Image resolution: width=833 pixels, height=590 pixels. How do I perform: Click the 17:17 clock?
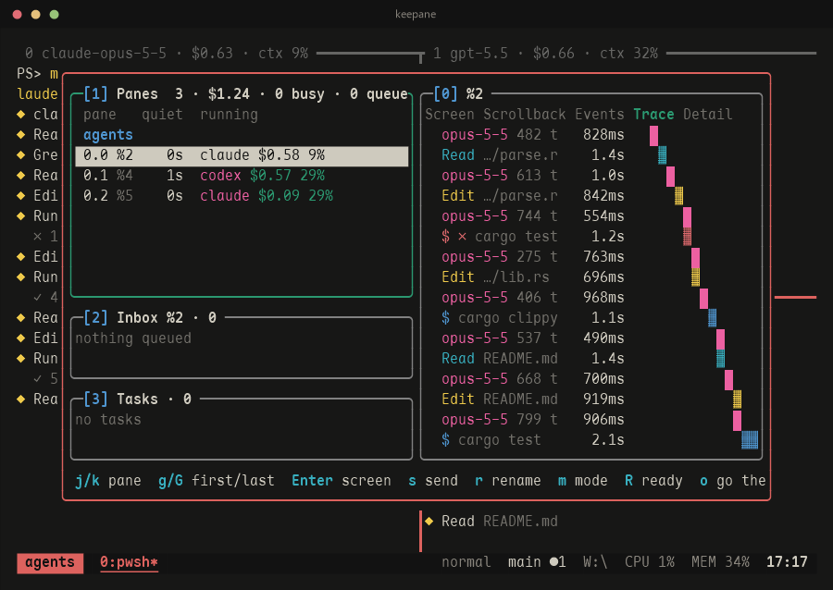(787, 562)
